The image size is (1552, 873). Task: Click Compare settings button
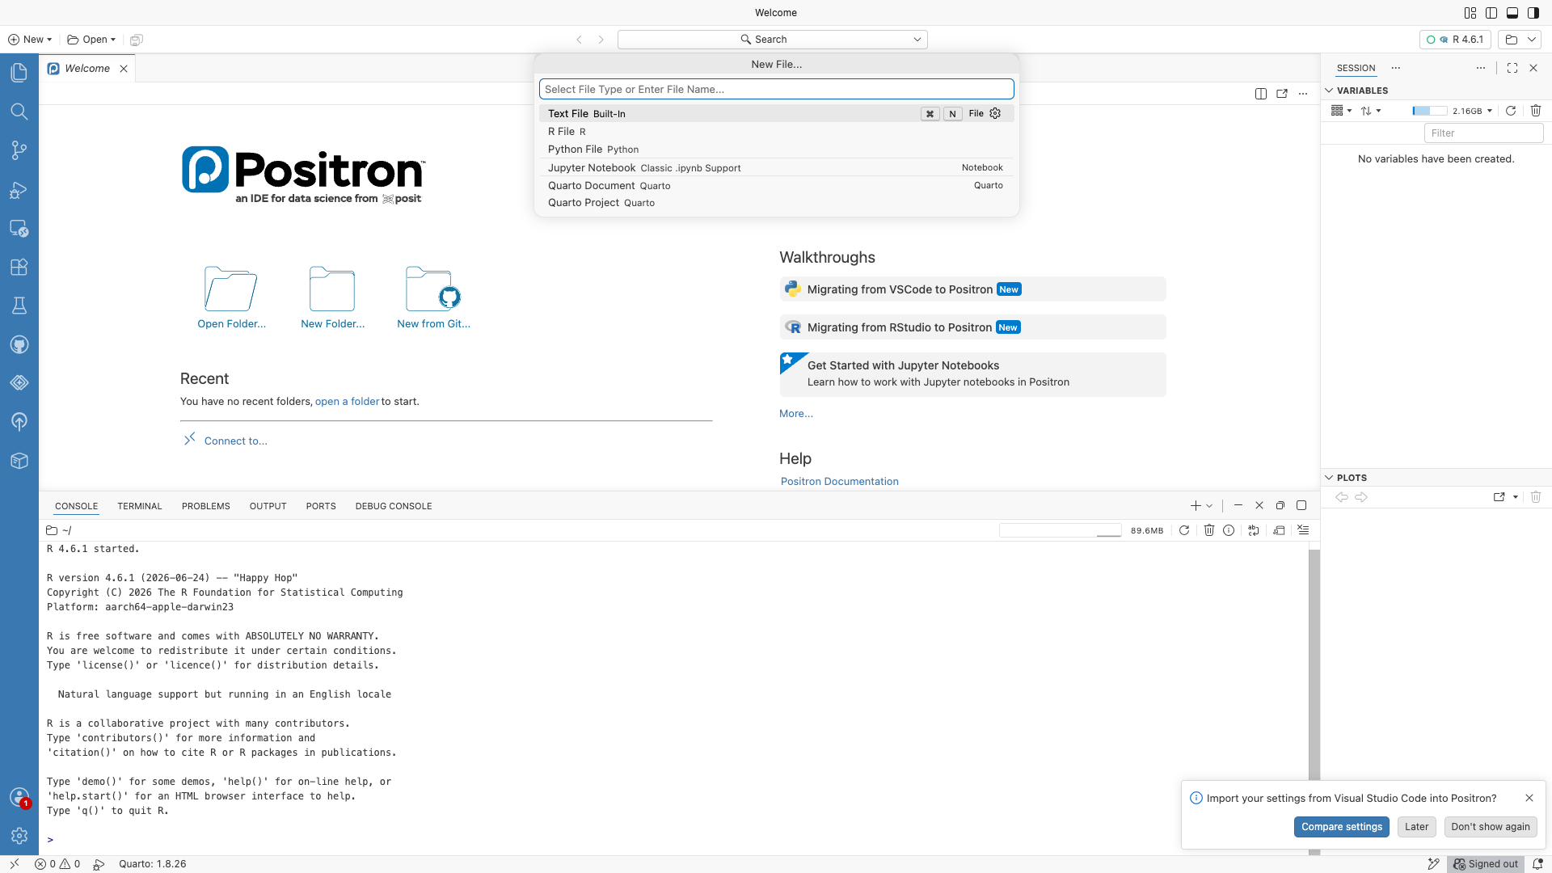pos(1342,827)
